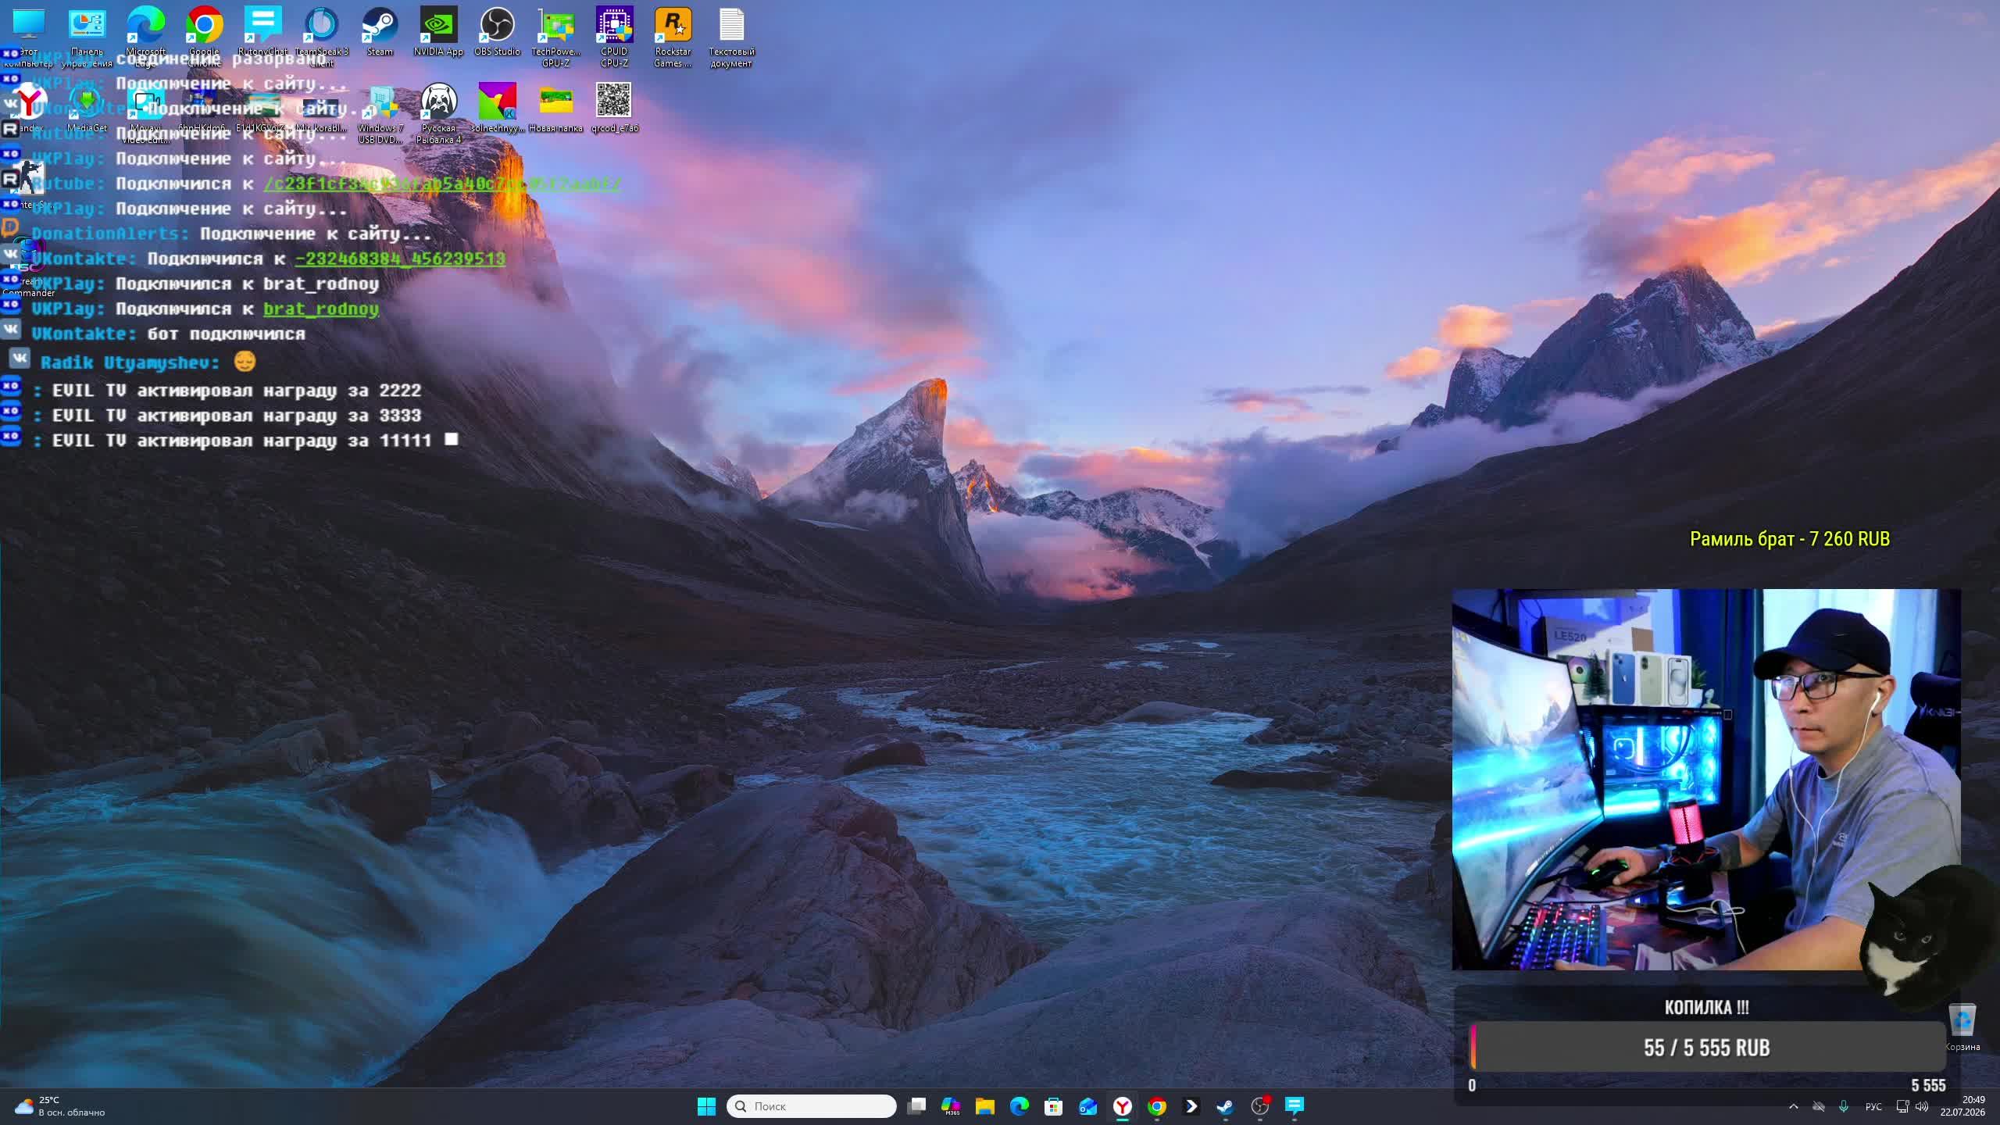Open the NVIDIA App desktop icon
The image size is (2000, 1125).
(x=438, y=31)
